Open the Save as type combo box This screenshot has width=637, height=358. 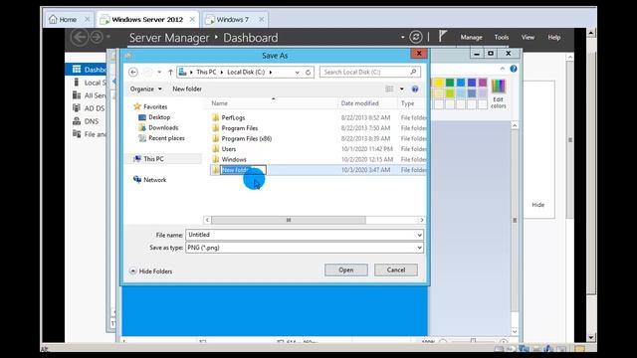click(305, 248)
